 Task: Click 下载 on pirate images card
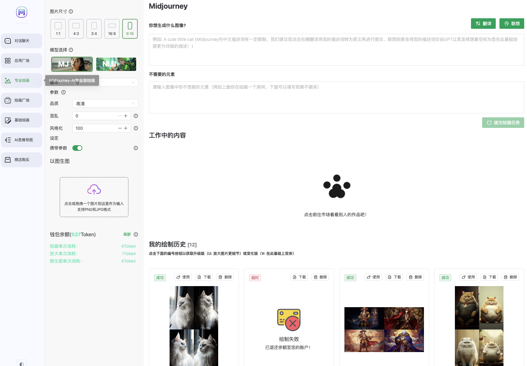coord(394,277)
